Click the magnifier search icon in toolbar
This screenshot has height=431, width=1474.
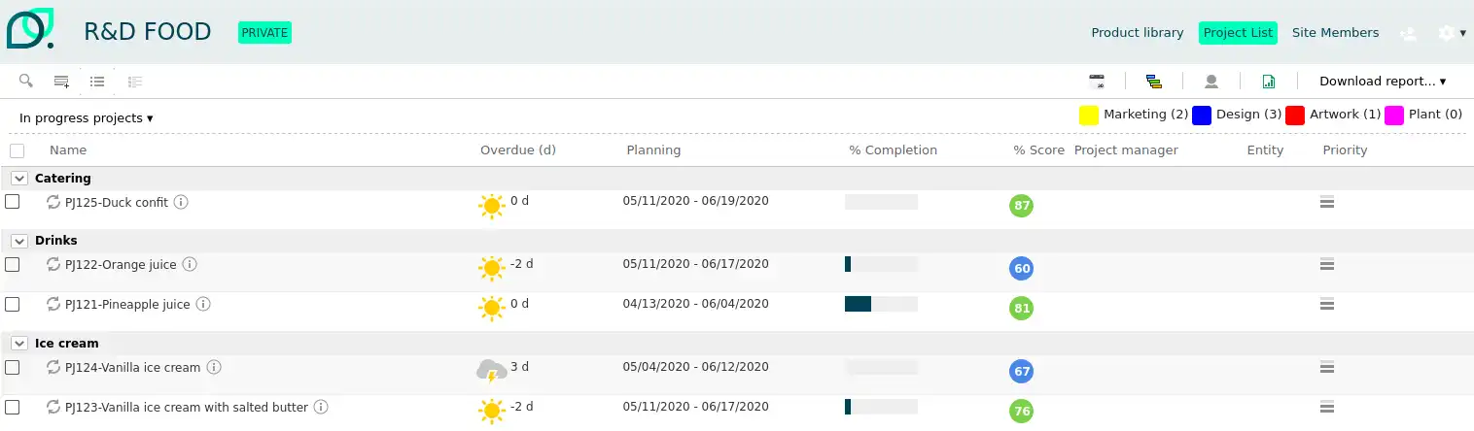click(26, 82)
